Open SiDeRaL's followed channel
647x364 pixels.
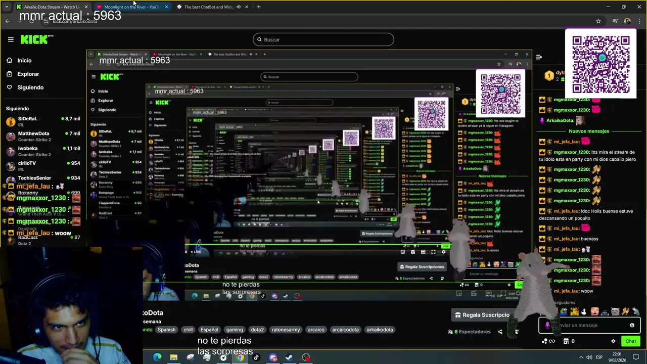tap(43, 121)
